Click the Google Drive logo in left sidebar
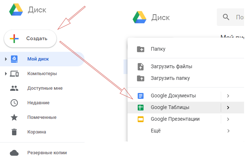 pos(16,10)
